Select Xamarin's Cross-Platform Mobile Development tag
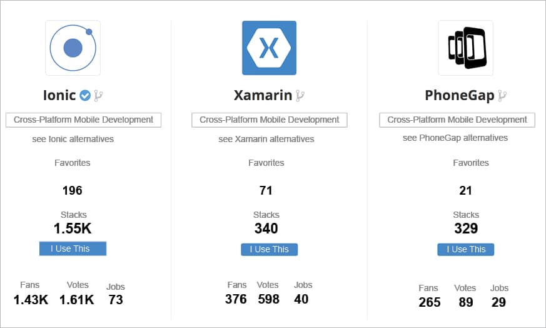This screenshot has height=328, width=546. (270, 120)
